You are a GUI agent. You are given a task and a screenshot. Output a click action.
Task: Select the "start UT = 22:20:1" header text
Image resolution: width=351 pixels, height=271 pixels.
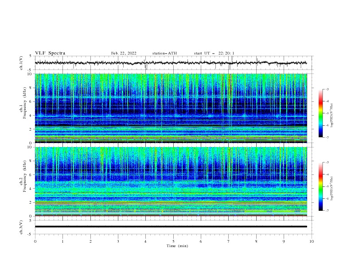click(214, 53)
